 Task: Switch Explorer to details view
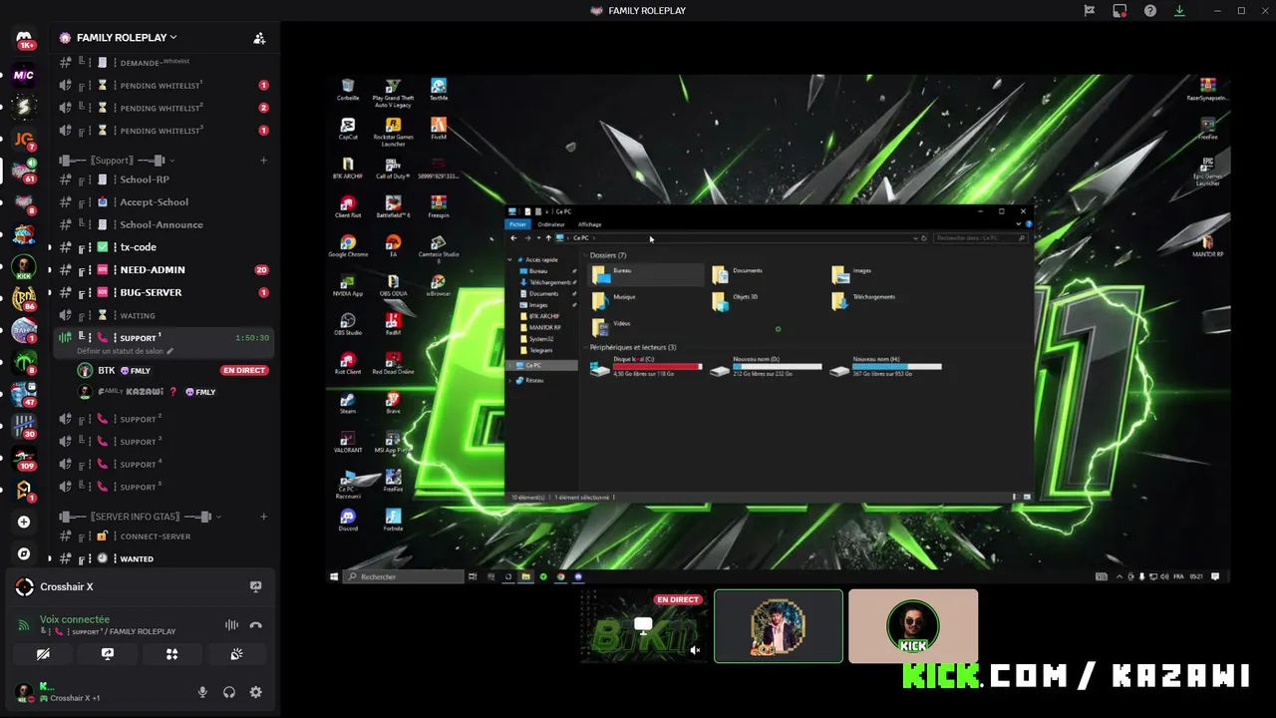(1015, 497)
